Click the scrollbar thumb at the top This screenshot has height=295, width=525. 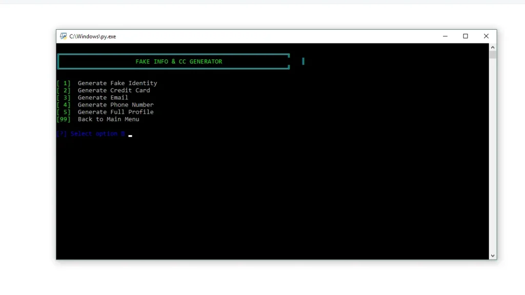(492, 54)
